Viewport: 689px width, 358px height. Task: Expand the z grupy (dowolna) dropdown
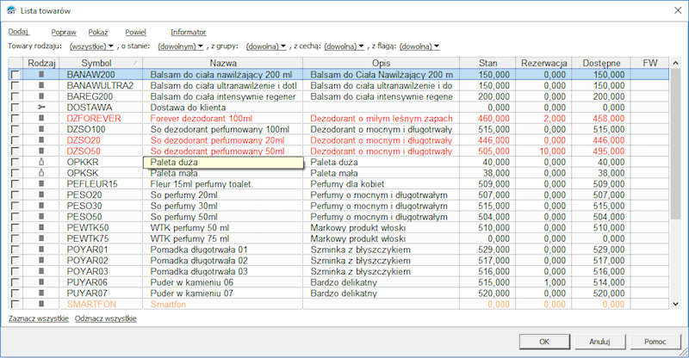coord(266,46)
